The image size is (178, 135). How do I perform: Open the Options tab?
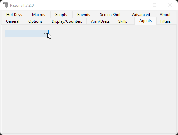pos(35,21)
